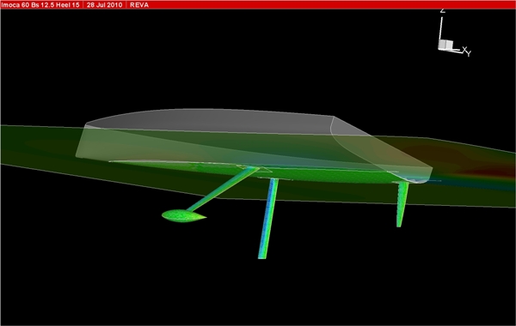Click the transparent gray deck surface

[x=211, y=120]
